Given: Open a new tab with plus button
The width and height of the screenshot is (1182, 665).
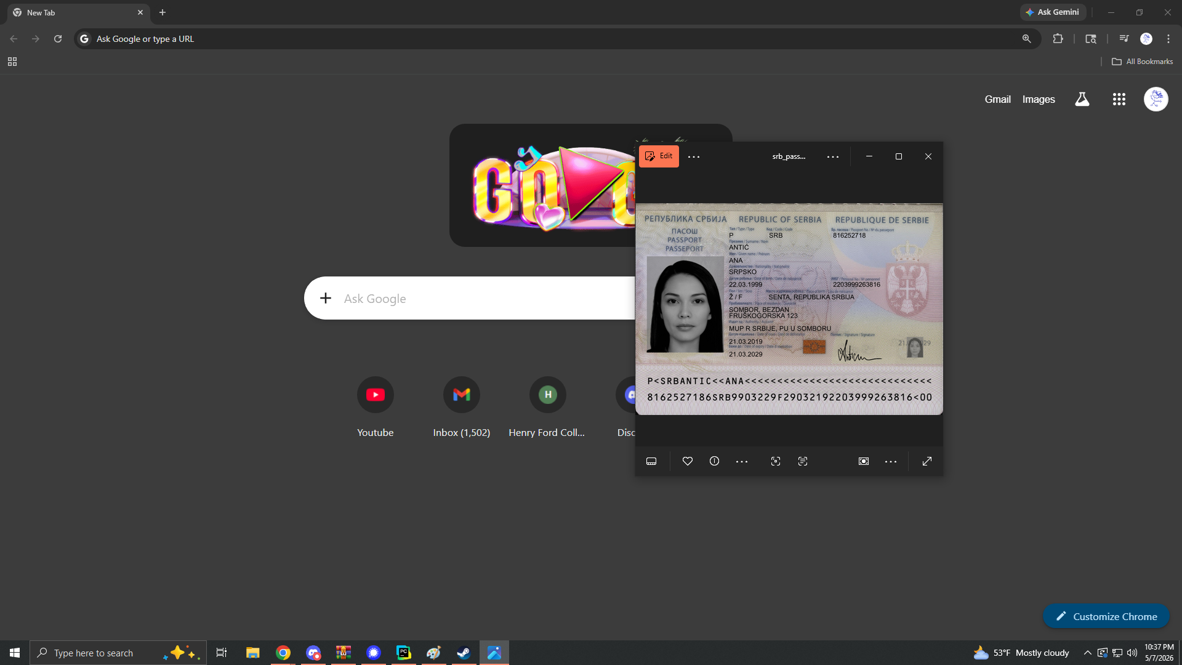Looking at the screenshot, I should pos(163,12).
